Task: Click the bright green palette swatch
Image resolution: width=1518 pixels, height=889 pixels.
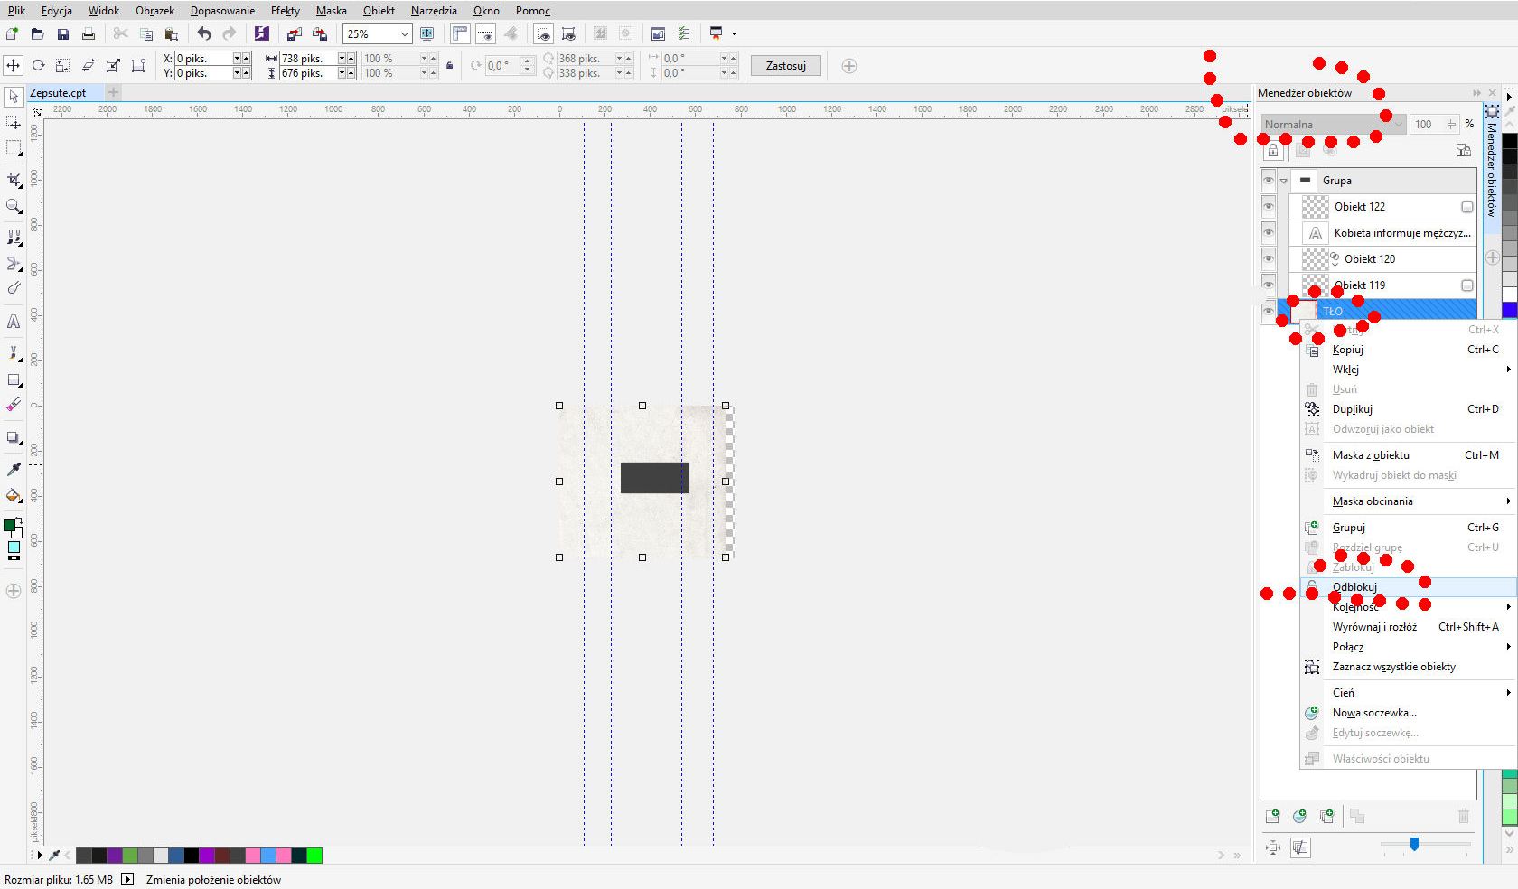Action: coord(314,856)
